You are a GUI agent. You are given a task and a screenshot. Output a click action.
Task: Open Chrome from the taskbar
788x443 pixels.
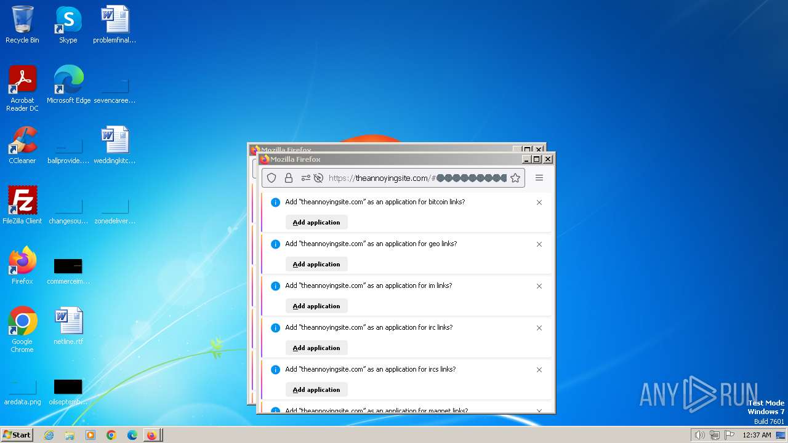coord(111,435)
